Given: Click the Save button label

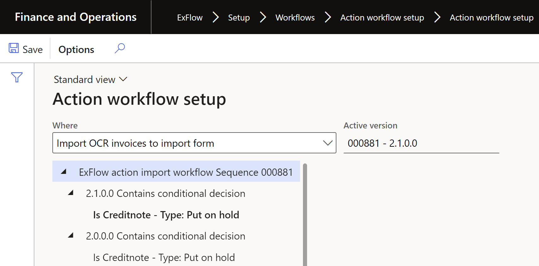Looking at the screenshot, I should point(33,50).
